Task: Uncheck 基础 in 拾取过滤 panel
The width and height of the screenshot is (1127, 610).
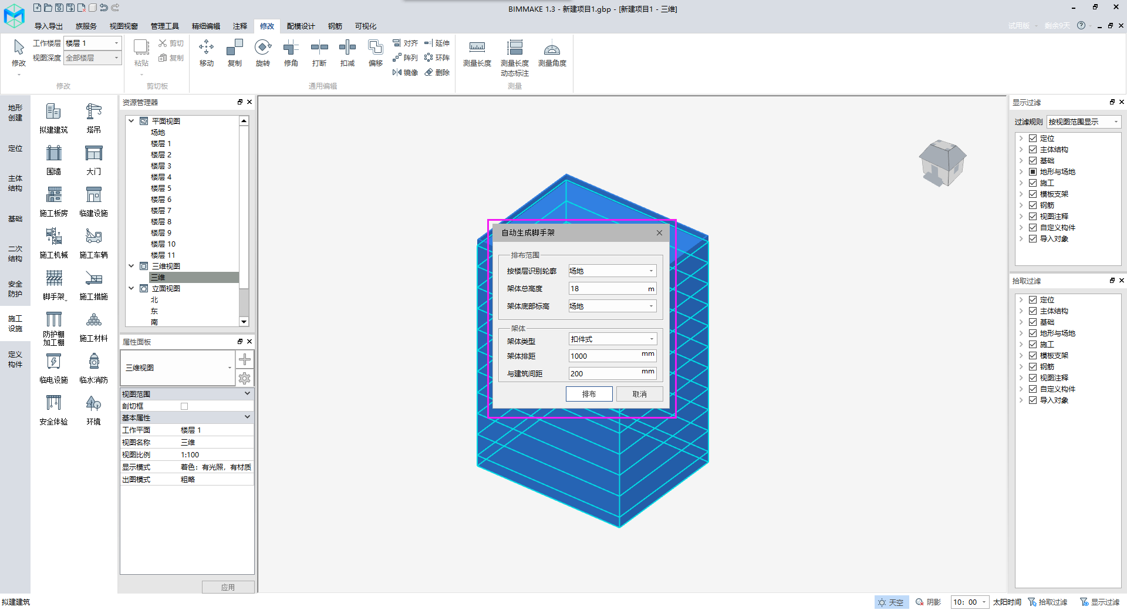Action: tap(1032, 322)
